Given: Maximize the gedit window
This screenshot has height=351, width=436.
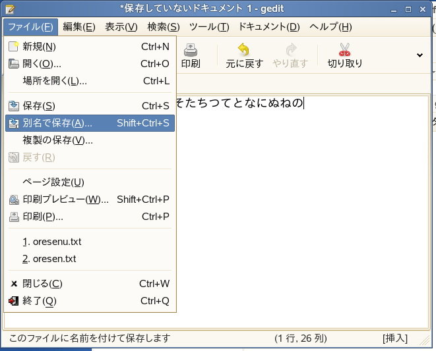Looking at the screenshot, I should click(x=408, y=9).
